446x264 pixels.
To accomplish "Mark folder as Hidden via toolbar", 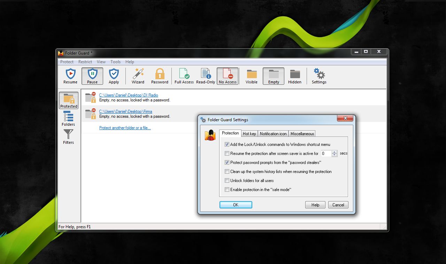I will coord(295,76).
